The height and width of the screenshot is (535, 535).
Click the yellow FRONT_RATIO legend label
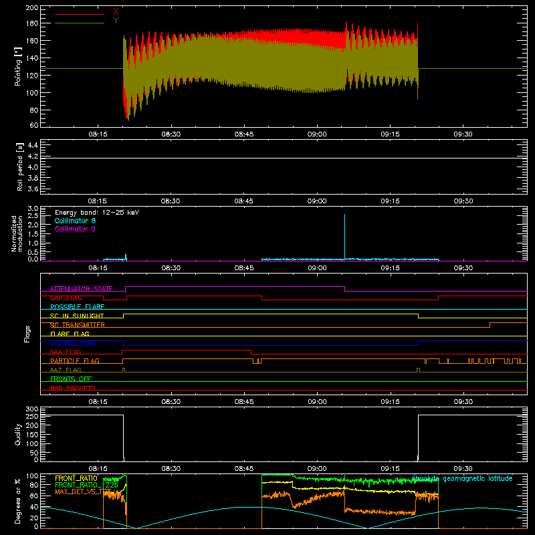coord(76,478)
